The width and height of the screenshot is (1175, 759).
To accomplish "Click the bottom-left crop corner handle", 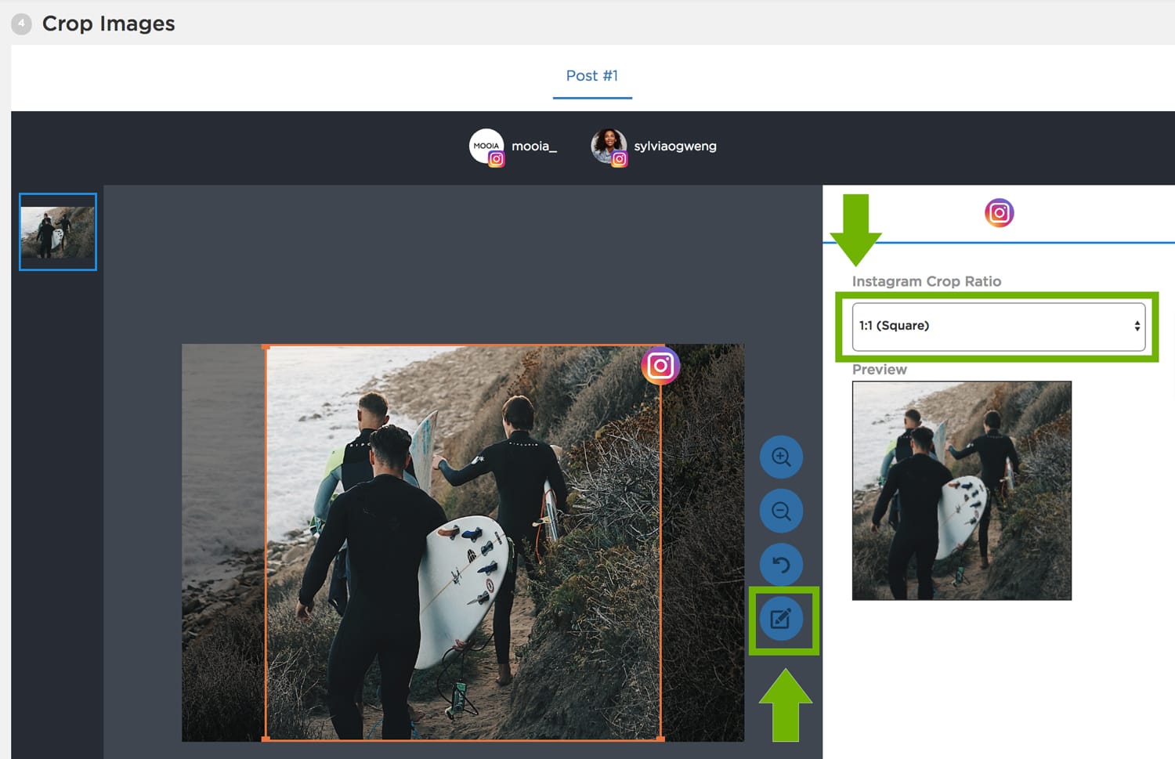I will (x=266, y=739).
